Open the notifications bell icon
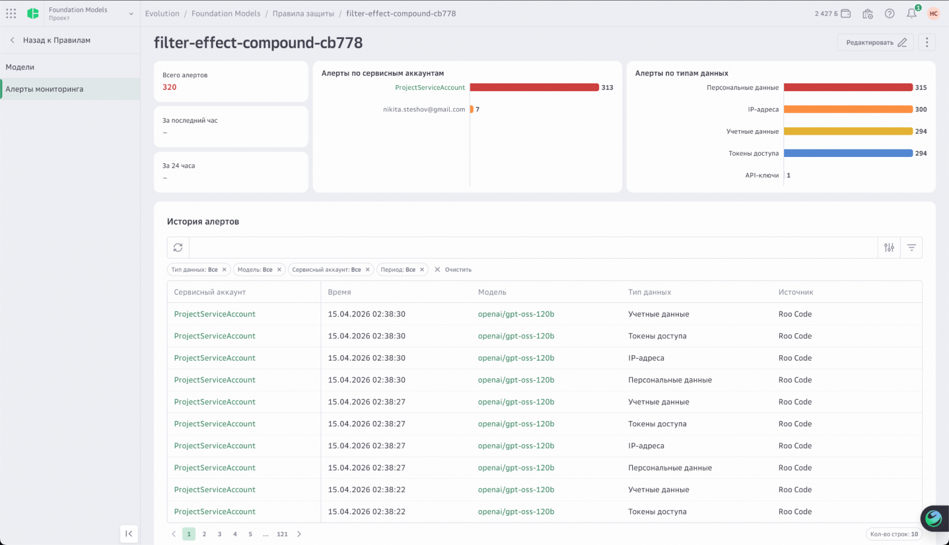 point(911,13)
